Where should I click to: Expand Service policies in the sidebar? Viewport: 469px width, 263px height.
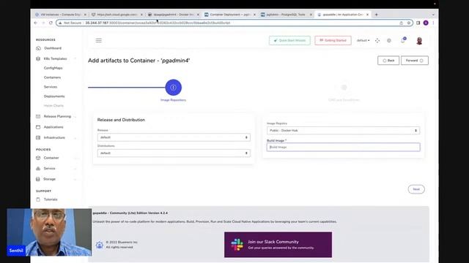(x=49, y=169)
